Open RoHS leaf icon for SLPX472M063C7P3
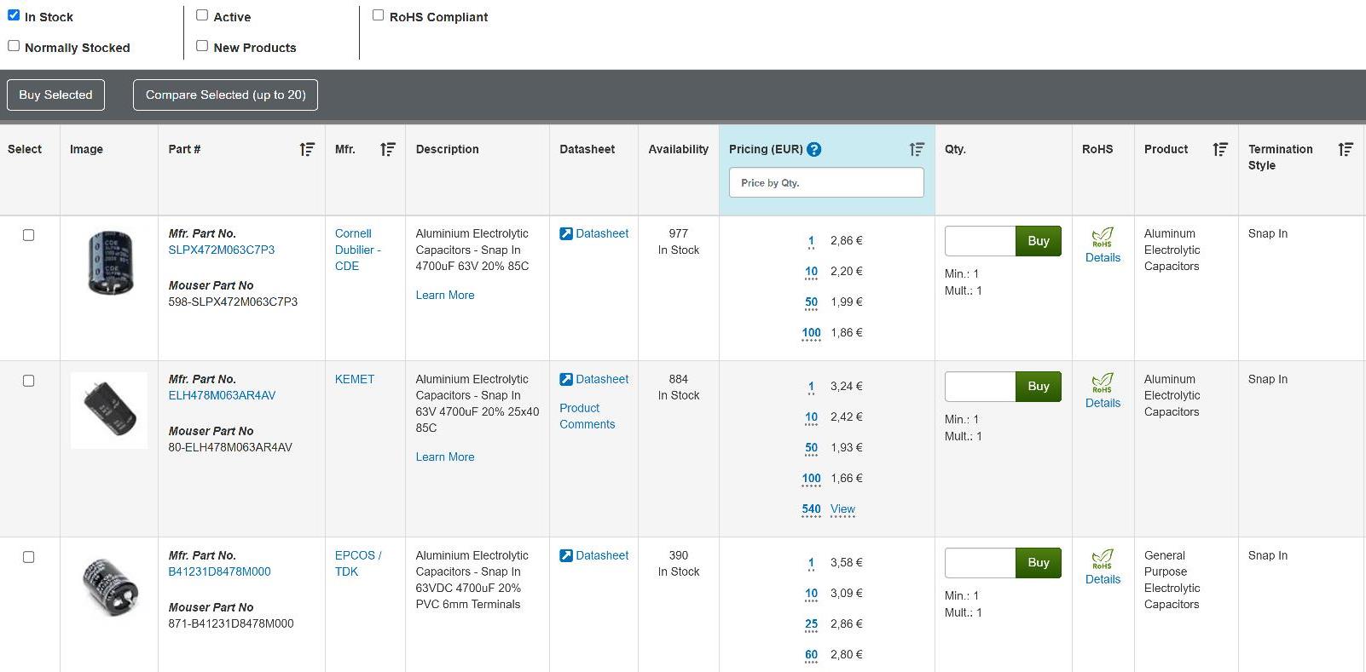Image resolution: width=1366 pixels, height=672 pixels. coord(1103,237)
